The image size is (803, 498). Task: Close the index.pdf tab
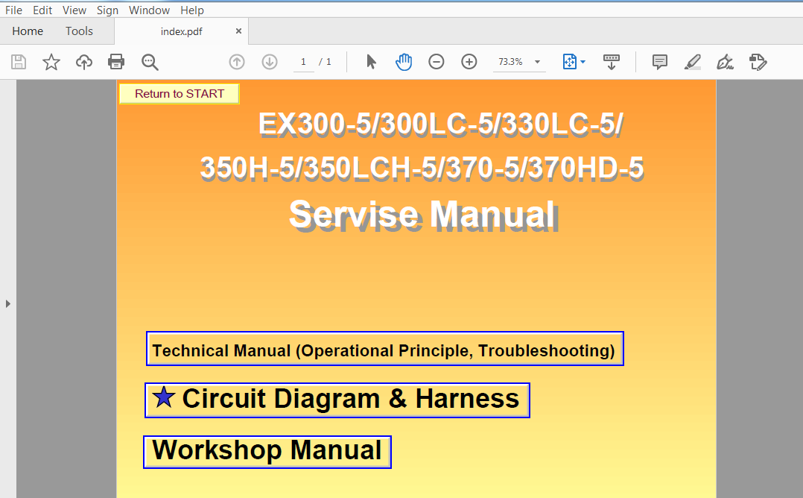coord(238,31)
